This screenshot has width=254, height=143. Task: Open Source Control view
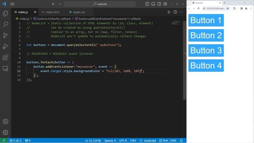coord(5,35)
